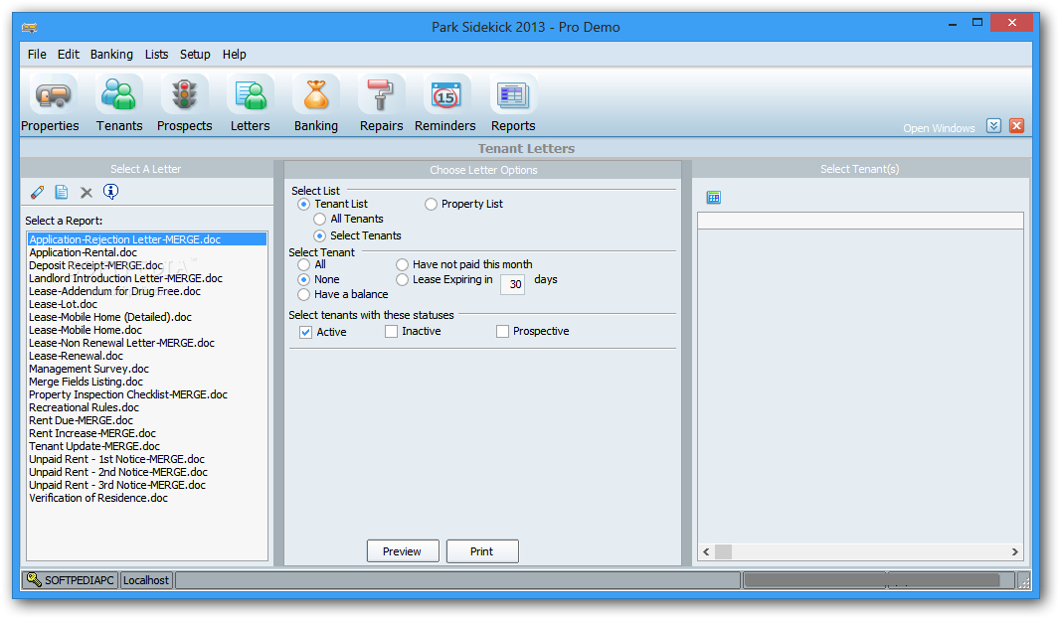Open the Repairs paint roller icon
This screenshot has width=1060, height=619.
[x=381, y=96]
